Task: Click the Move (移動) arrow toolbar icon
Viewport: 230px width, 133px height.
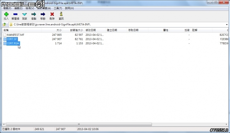Action: (x=43, y=14)
